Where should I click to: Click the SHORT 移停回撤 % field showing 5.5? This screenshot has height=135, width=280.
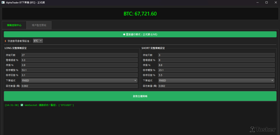coord(216,75)
